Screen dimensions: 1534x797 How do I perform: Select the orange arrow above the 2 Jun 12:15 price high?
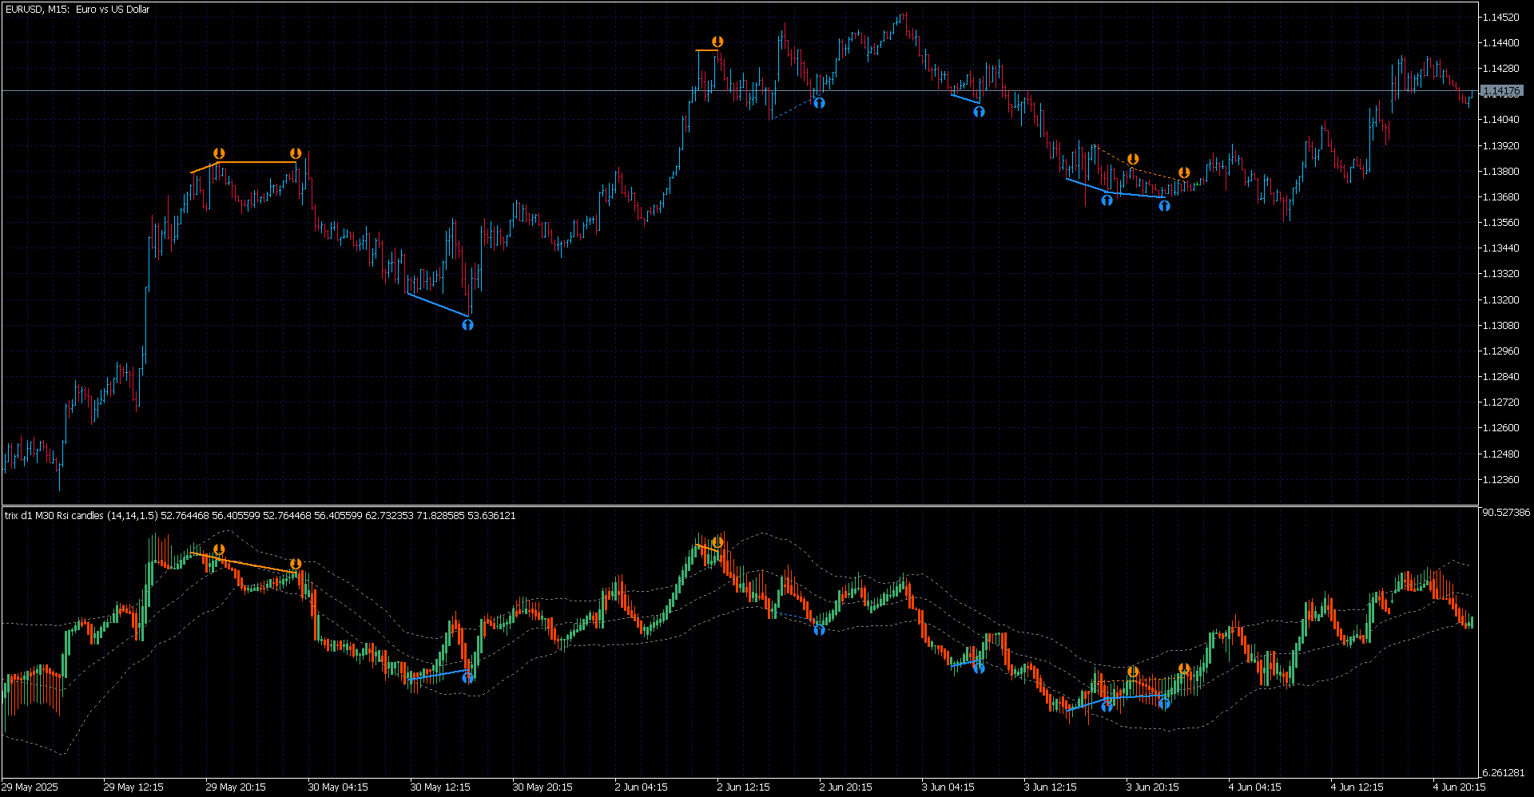(x=717, y=42)
